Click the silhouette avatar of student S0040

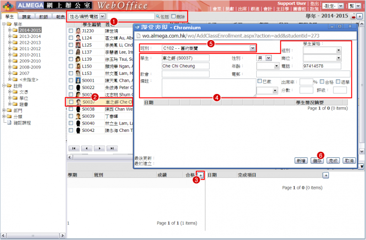(78, 123)
